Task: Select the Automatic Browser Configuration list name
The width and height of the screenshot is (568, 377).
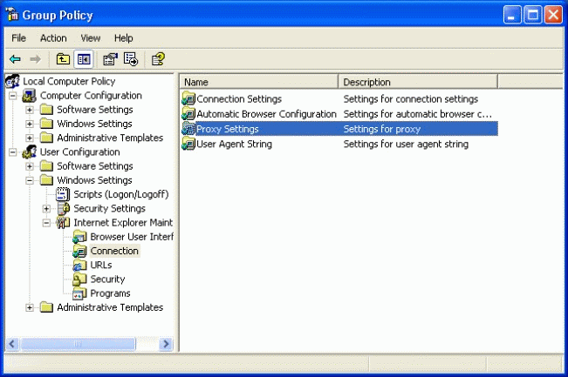Action: click(267, 114)
